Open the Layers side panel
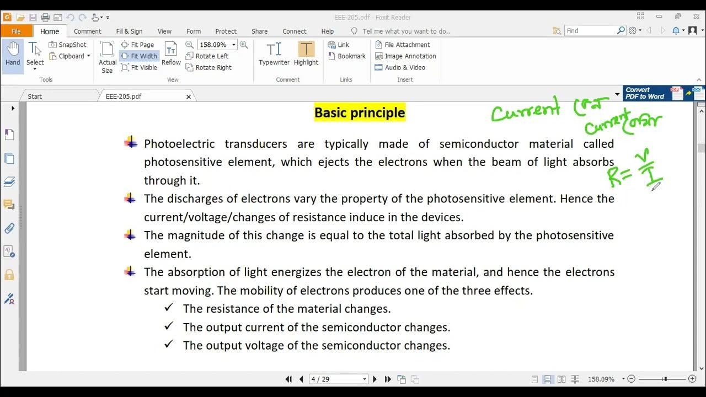This screenshot has height=397, width=706. [9, 181]
